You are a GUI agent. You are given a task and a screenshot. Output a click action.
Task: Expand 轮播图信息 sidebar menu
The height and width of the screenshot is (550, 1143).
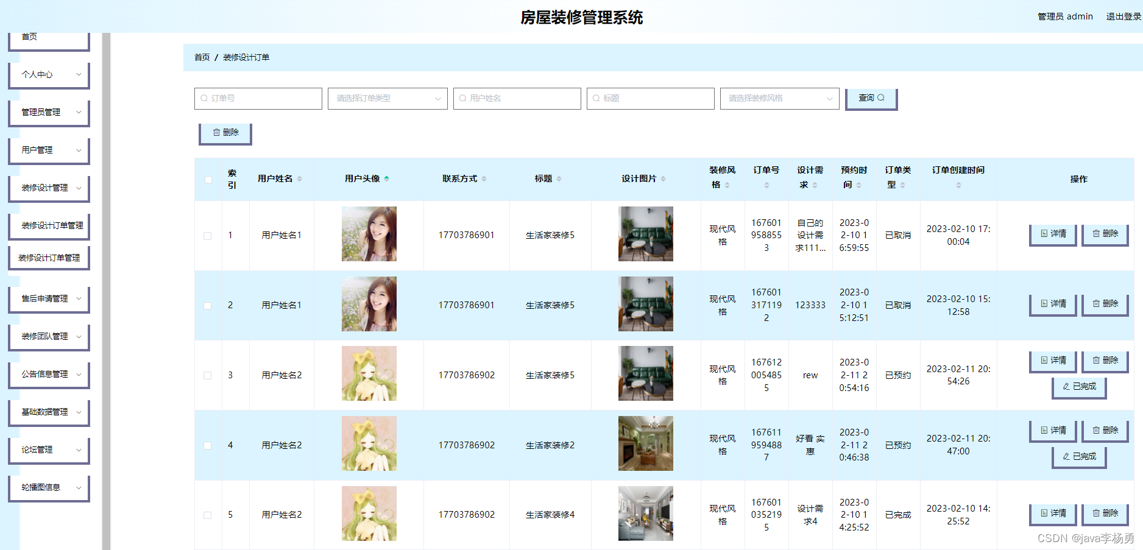(49, 488)
